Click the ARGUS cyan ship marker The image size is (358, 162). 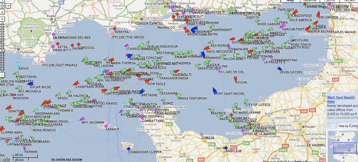tap(19, 65)
